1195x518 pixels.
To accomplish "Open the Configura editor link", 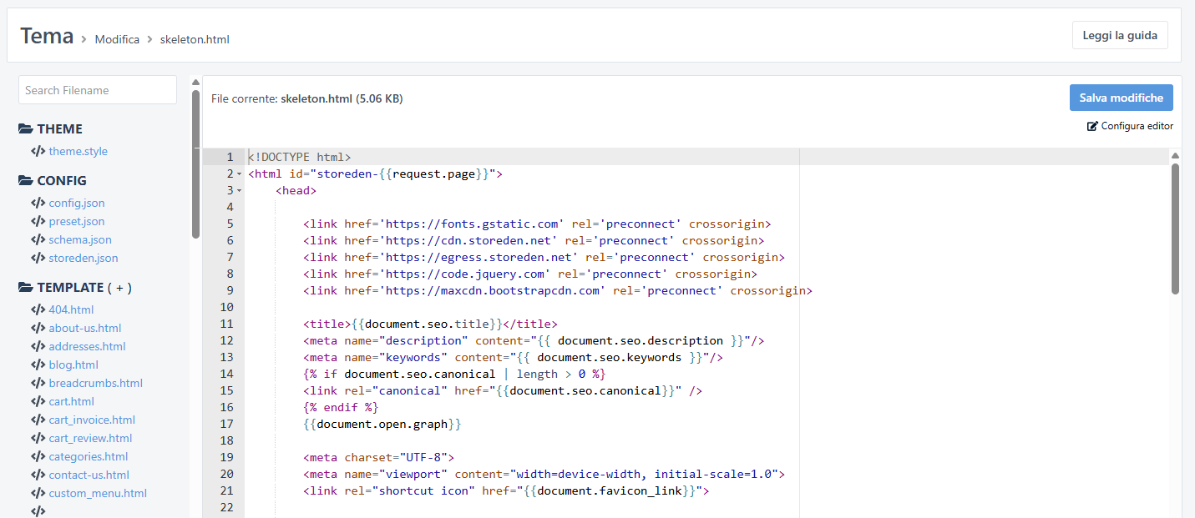I will [1137, 127].
